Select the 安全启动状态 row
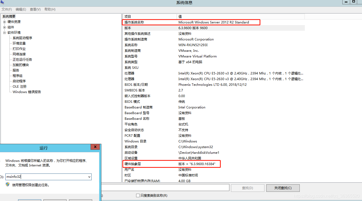 pyautogui.click(x=214, y=130)
